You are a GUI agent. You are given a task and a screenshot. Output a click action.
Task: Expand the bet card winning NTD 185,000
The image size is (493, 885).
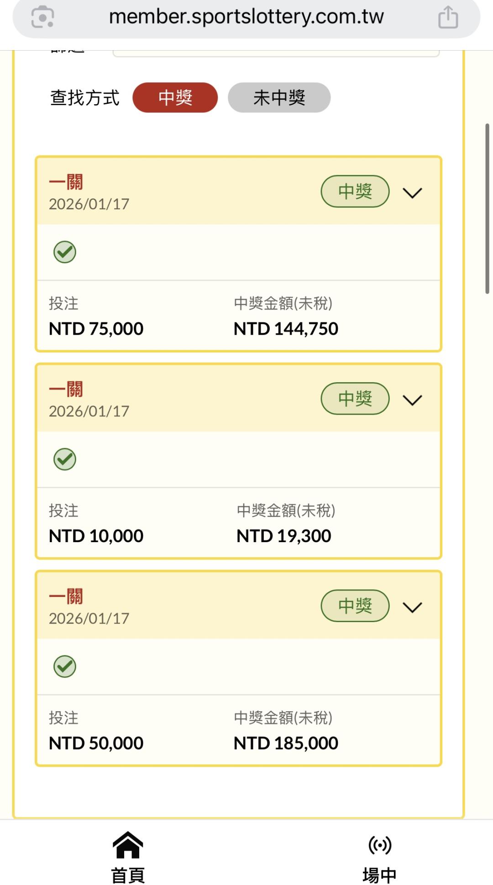click(412, 608)
